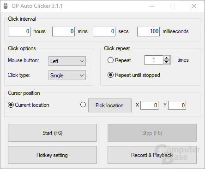Viewport: 205px width, 169px height.
Task: Click the Pick location button
Action: (110, 105)
